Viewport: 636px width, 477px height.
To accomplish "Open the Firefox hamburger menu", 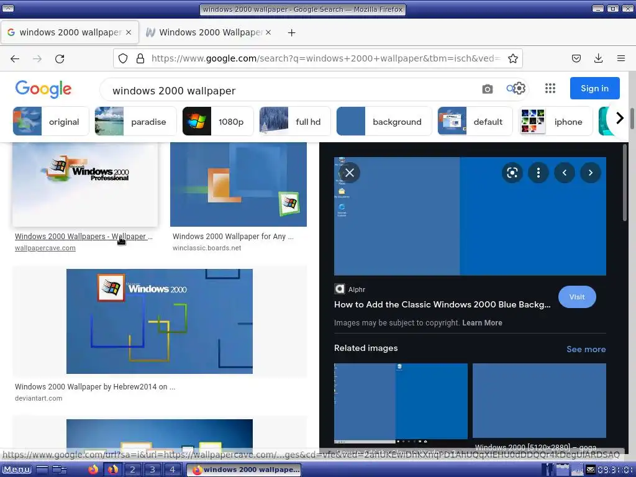I will [x=621, y=58].
